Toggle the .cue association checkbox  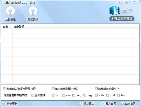point(64,95)
